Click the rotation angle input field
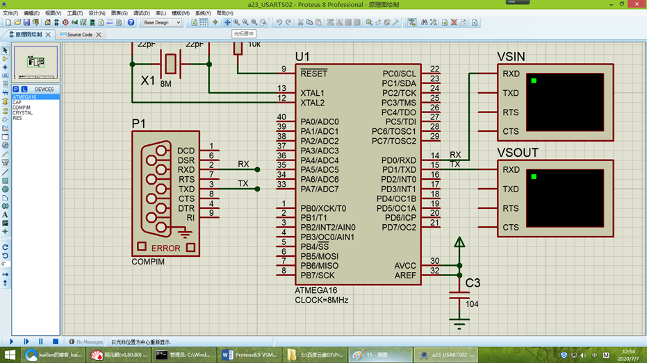Image resolution: width=647 pixels, height=363 pixels. 5,264
